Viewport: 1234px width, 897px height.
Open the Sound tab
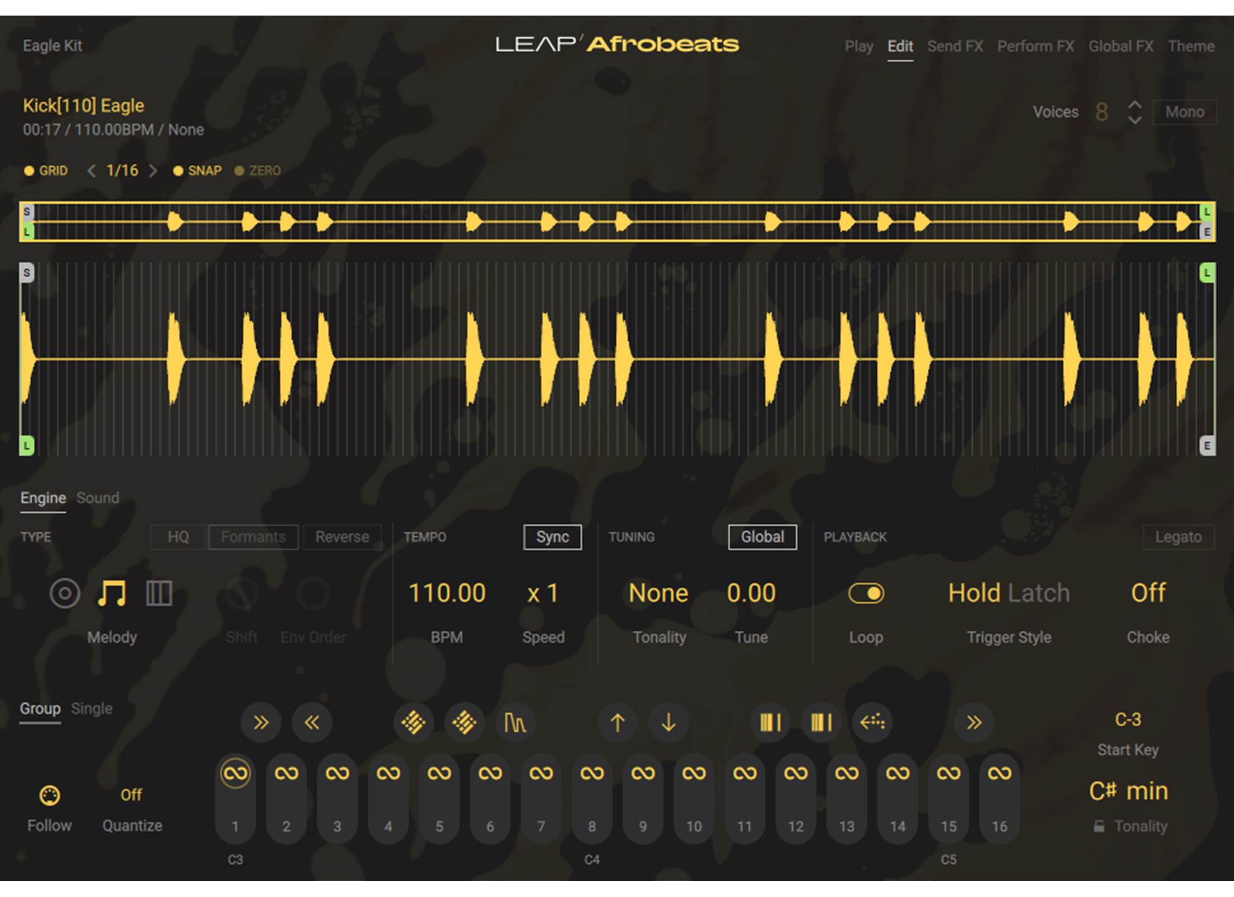pyautogui.click(x=98, y=498)
